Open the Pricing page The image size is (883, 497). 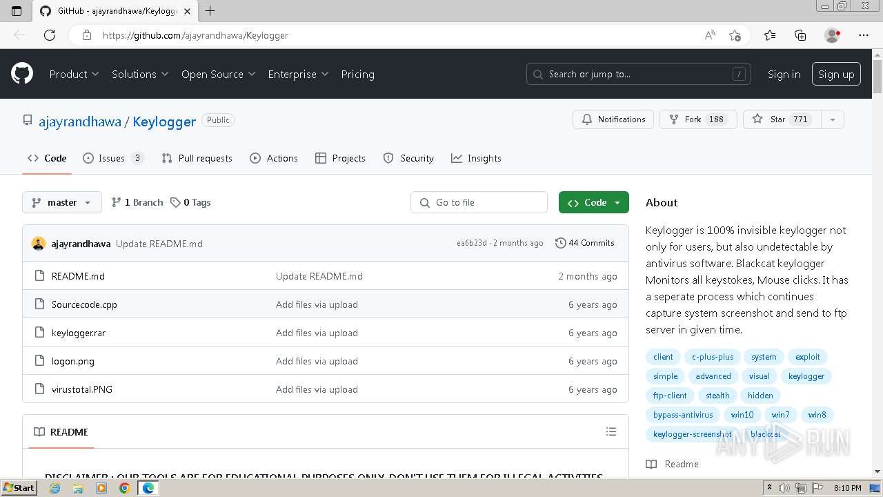(x=357, y=74)
